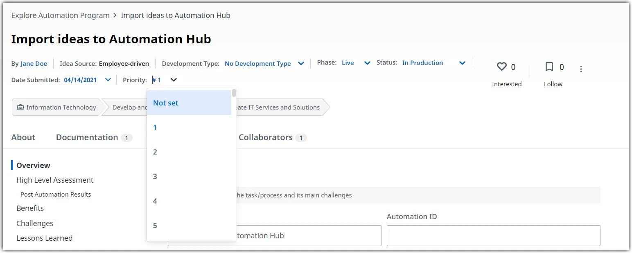Viewport: 632px width, 253px height.
Task: Click 'No Development Type' value
Action: [258, 64]
